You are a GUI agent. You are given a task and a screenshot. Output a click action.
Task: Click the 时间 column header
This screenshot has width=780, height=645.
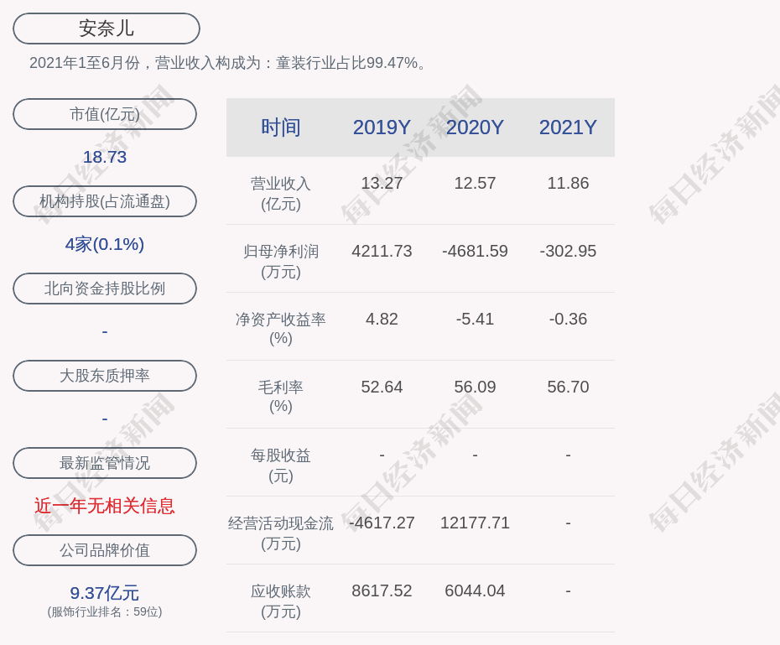click(x=281, y=127)
